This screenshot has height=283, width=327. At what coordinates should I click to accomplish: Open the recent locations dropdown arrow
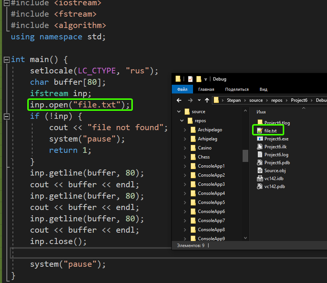point(199,100)
